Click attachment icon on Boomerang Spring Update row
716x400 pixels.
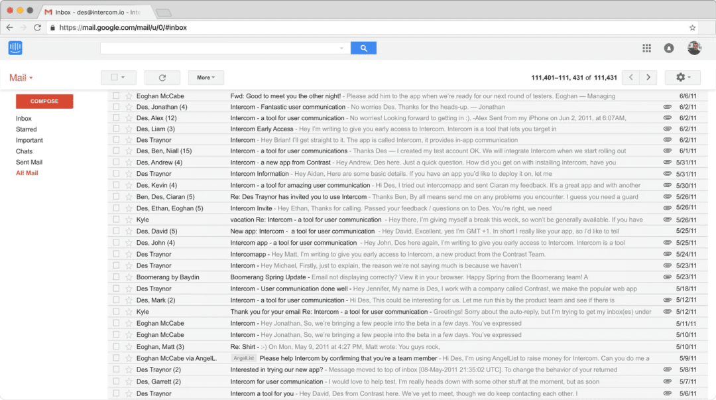click(x=667, y=277)
